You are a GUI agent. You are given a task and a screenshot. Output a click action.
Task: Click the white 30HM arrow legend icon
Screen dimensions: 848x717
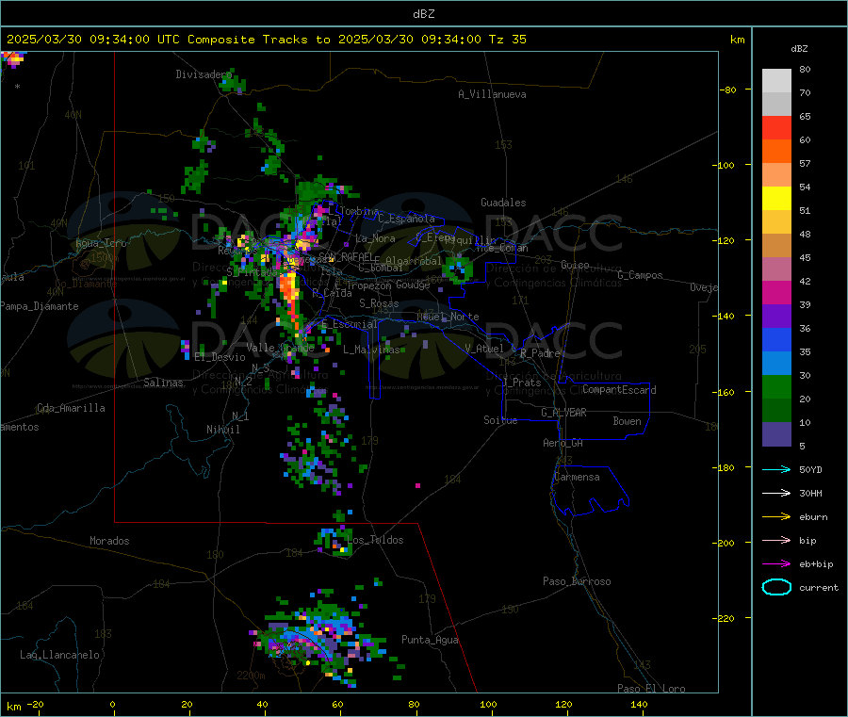pyautogui.click(x=776, y=493)
